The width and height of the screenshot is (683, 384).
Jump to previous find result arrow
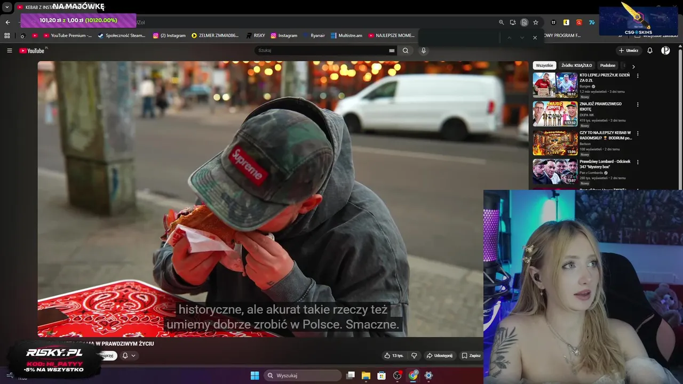(509, 37)
